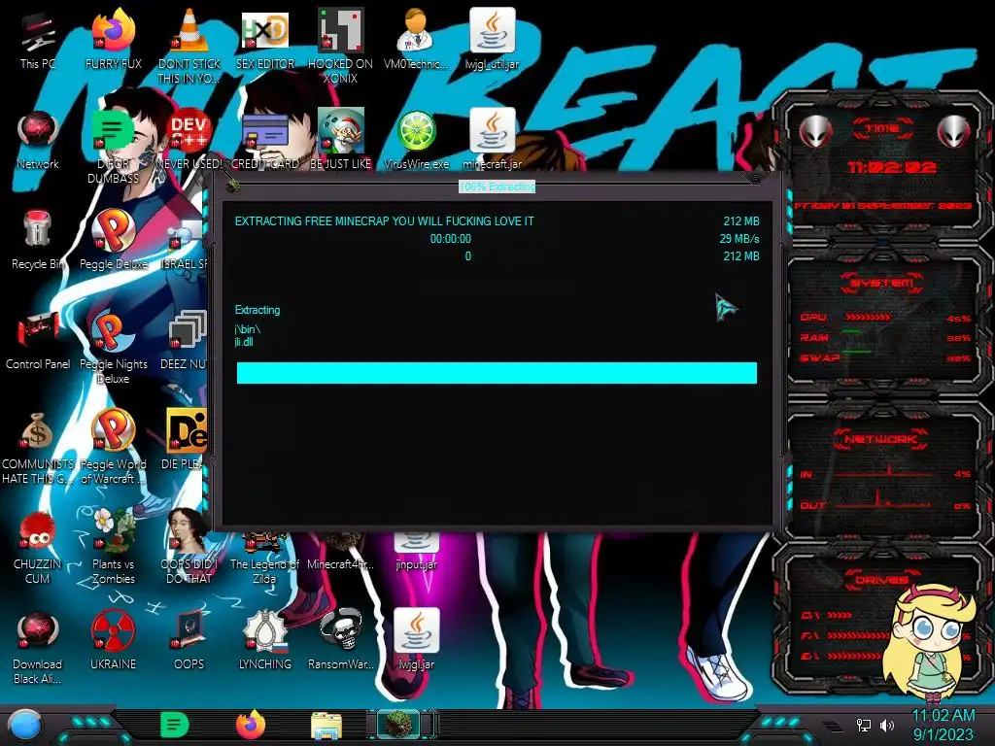
Task: Select the Minecraft extractor taskbar button
Action: click(x=399, y=725)
